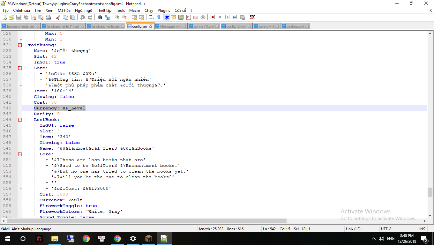Screen dimensions: 434x245
Task: Switch to the Enchantments (1).yml tab
Action: pyautogui.click(x=63, y=26)
